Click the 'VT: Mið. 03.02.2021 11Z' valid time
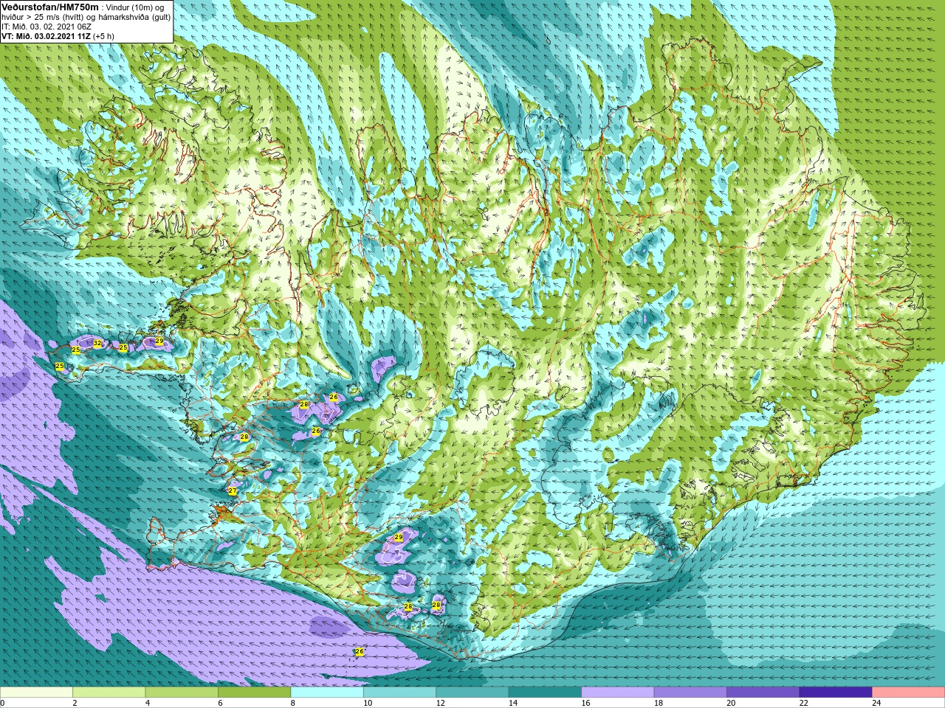This screenshot has width=945, height=708. [x=46, y=36]
